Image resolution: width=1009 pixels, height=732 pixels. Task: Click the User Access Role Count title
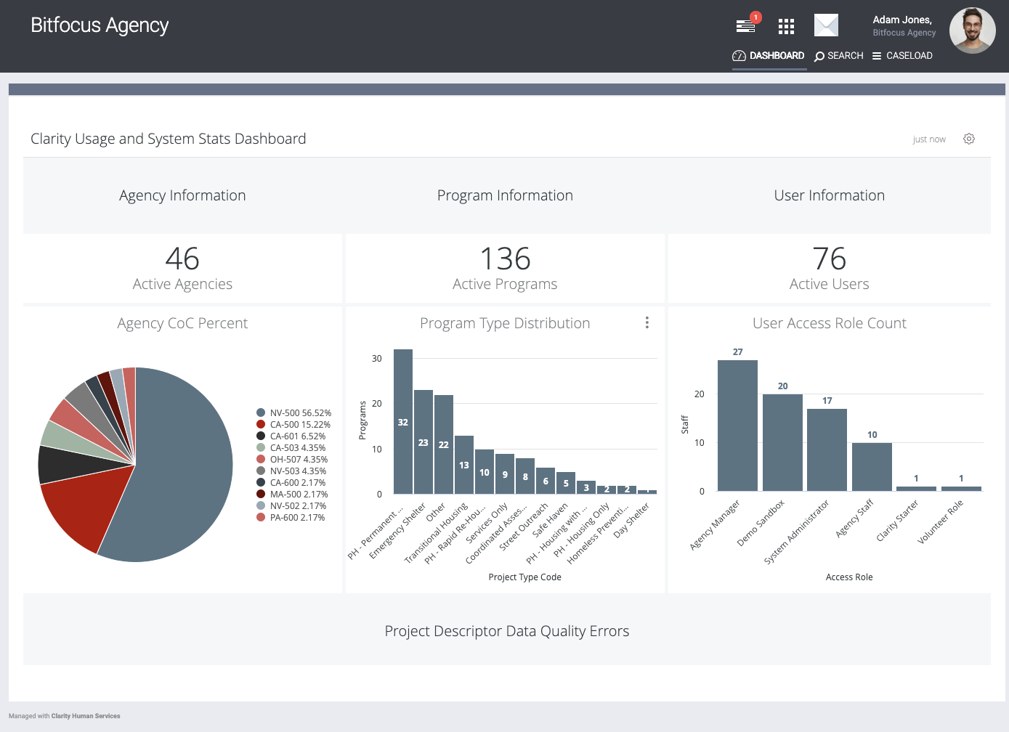[x=829, y=323]
